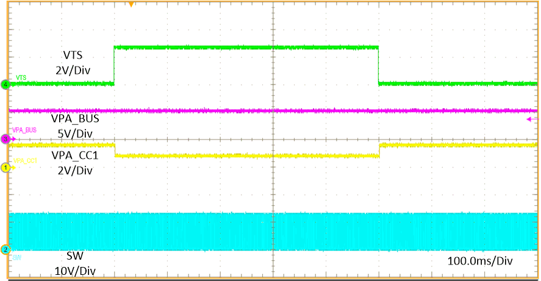Click the rising edge of the green VTS waveform
Screen dimensions: 541x281
click(114, 65)
